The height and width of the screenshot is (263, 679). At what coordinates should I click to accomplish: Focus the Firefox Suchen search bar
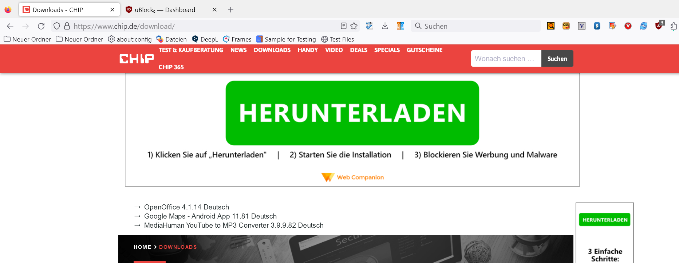(475, 26)
